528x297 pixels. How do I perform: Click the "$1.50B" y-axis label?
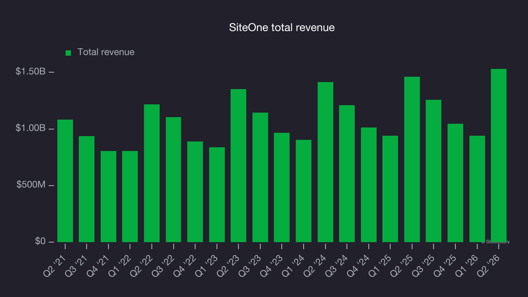tap(31, 71)
